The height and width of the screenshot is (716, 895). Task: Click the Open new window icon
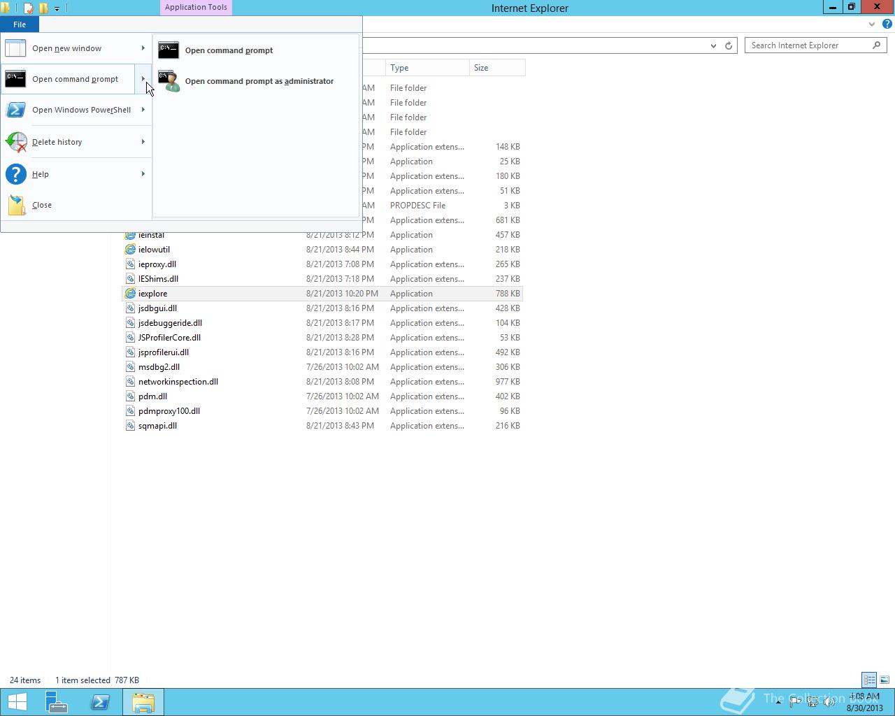(15, 48)
